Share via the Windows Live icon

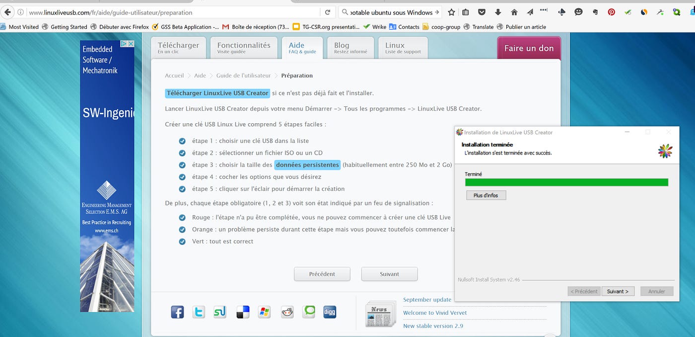click(264, 312)
